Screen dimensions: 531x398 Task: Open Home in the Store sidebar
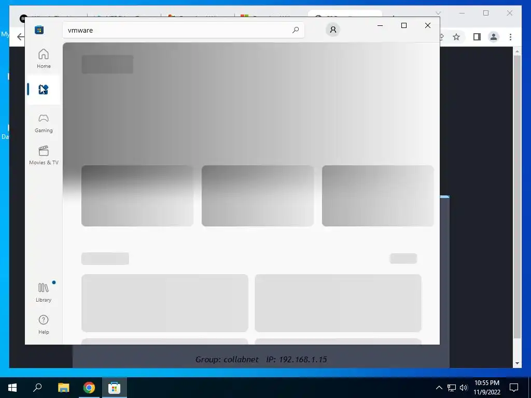[x=44, y=59]
